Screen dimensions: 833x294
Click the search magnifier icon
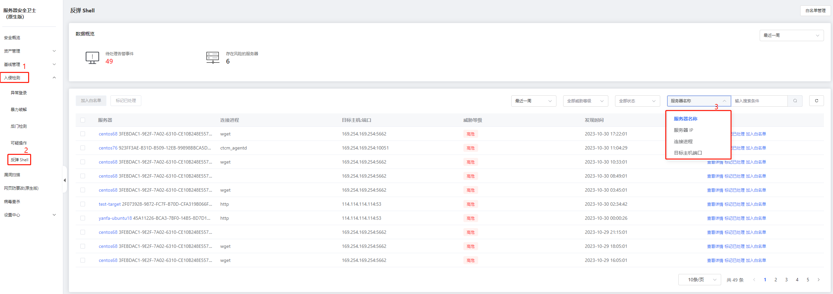(795, 101)
